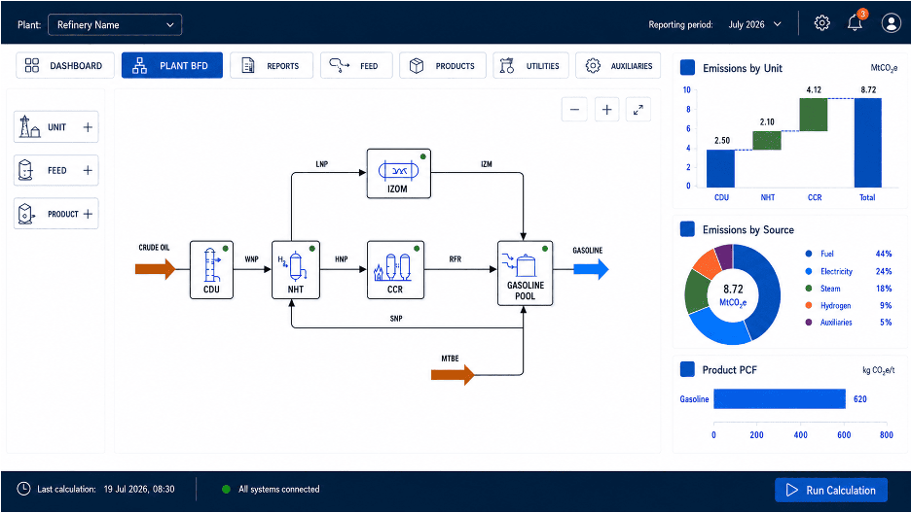
Task: Click the NHT bar in emissions chart
Action: 767,140
